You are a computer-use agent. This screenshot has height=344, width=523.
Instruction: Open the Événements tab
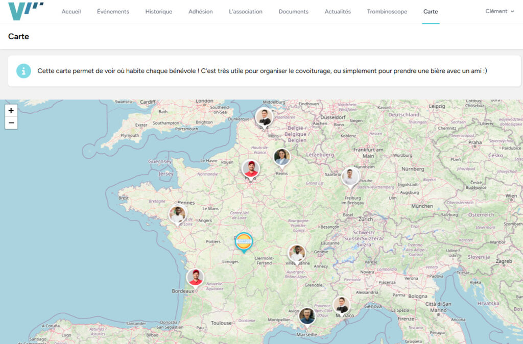coord(113,12)
